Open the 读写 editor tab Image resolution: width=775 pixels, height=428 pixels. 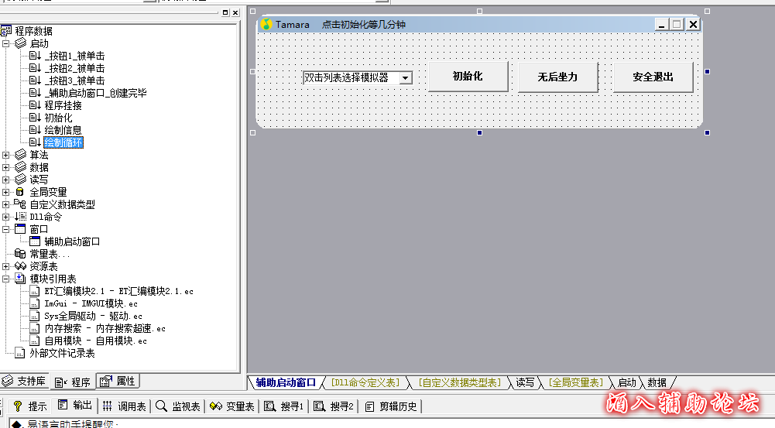[x=525, y=382]
